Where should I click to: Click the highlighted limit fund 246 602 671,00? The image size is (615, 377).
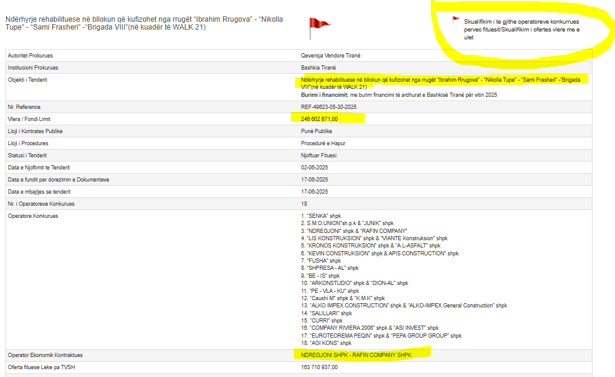319,119
